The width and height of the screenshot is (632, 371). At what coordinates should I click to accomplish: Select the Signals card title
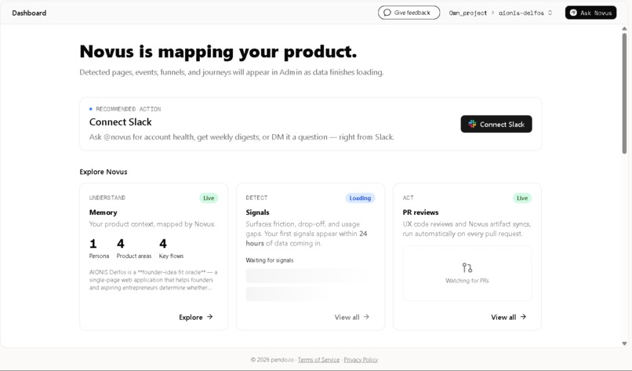pos(257,212)
